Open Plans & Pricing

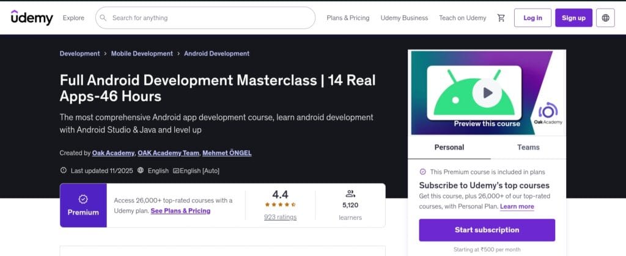click(x=348, y=18)
